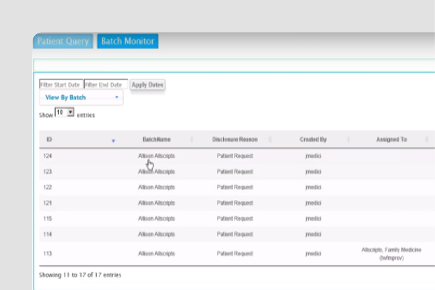Select batch ID 115 cell
This screenshot has width=435, height=290.
point(48,219)
